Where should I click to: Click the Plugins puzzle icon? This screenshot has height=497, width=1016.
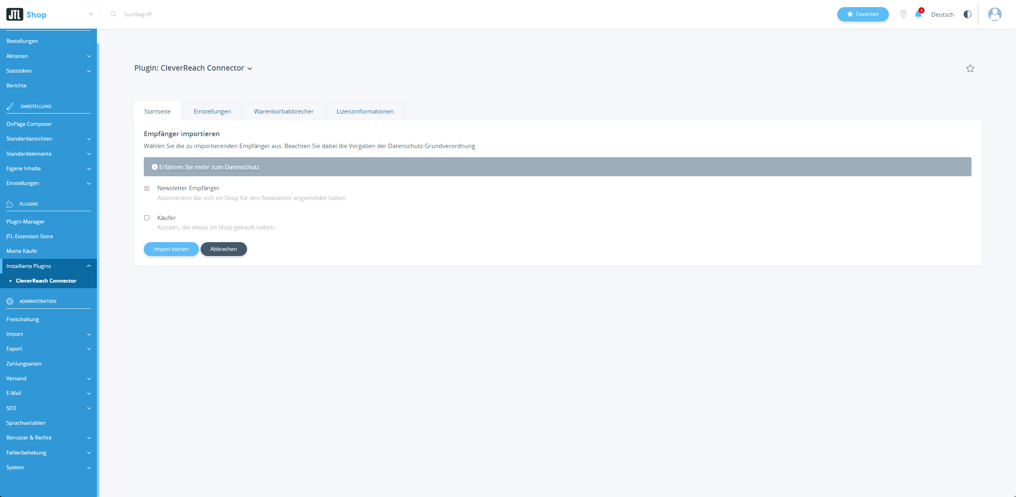click(x=10, y=204)
